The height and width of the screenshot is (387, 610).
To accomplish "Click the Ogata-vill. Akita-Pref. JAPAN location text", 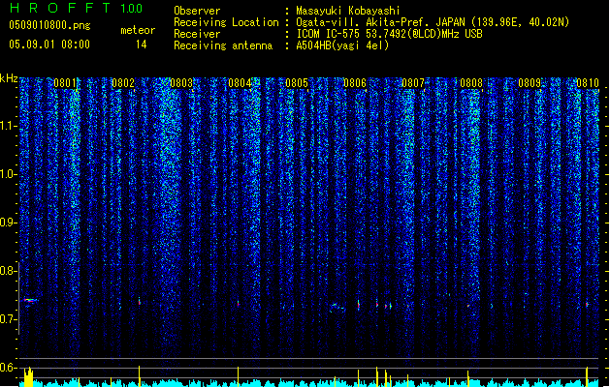I will pyautogui.click(x=433, y=22).
